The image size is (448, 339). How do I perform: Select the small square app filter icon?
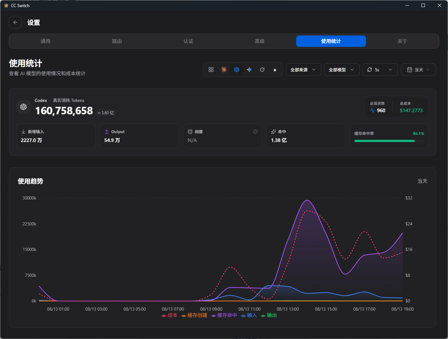(x=275, y=70)
